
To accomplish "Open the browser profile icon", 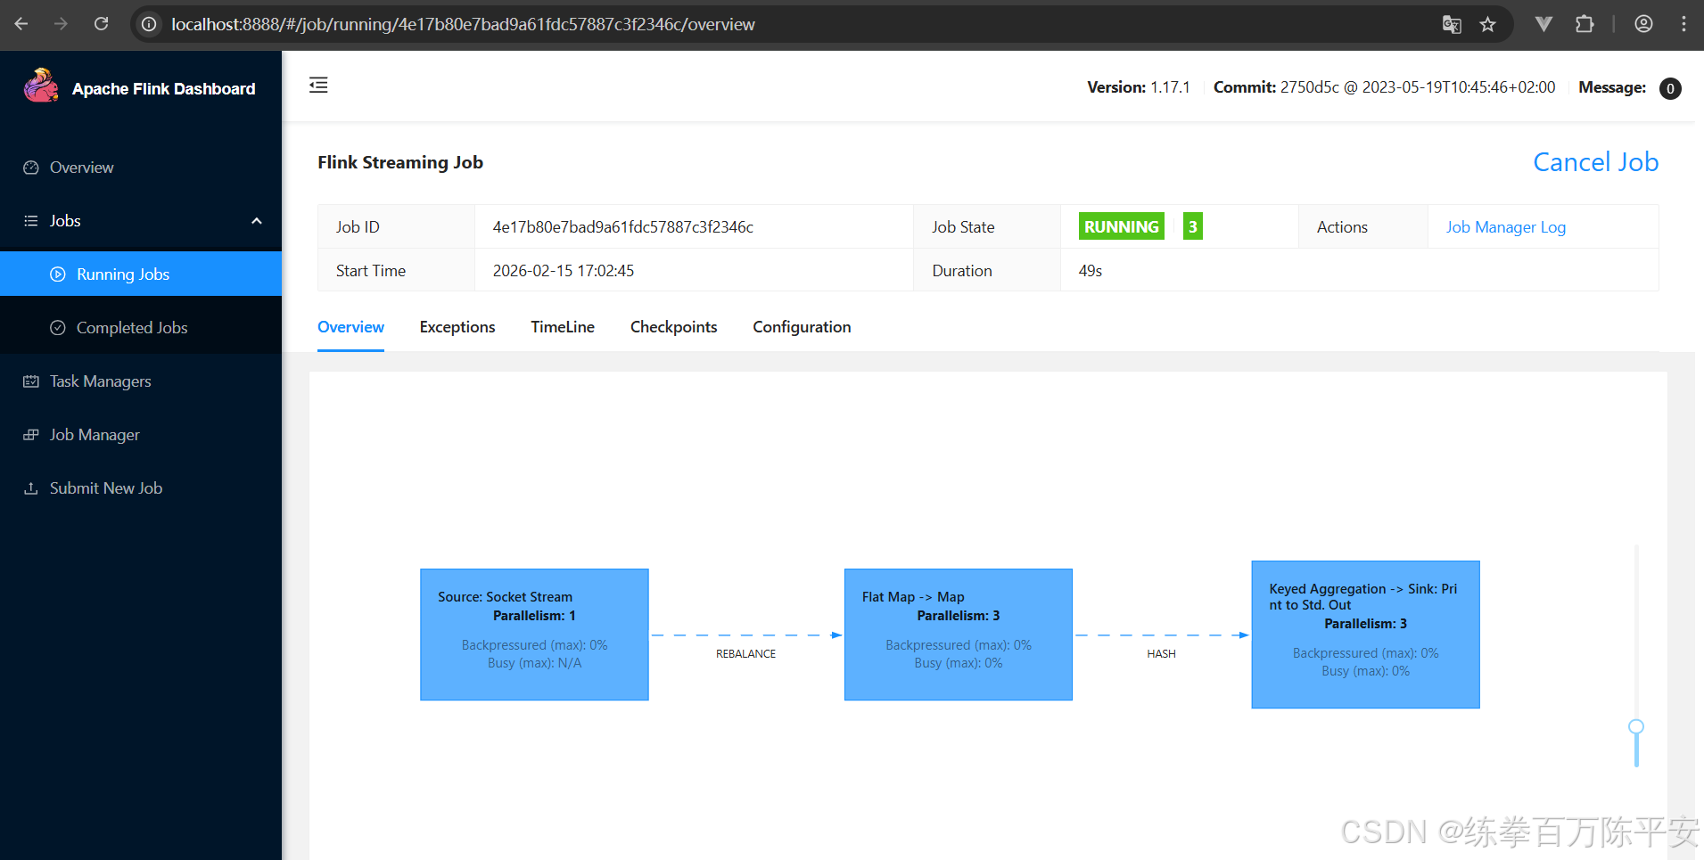I will [x=1643, y=24].
